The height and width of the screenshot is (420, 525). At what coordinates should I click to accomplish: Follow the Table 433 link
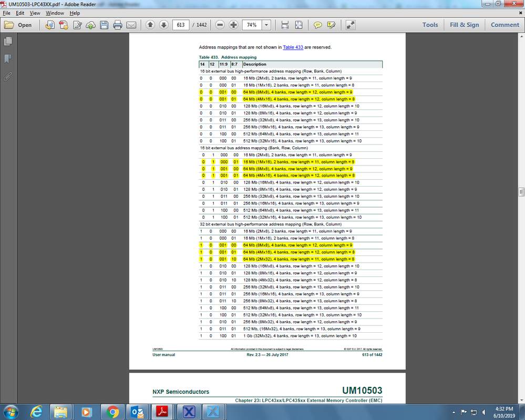tap(293, 47)
